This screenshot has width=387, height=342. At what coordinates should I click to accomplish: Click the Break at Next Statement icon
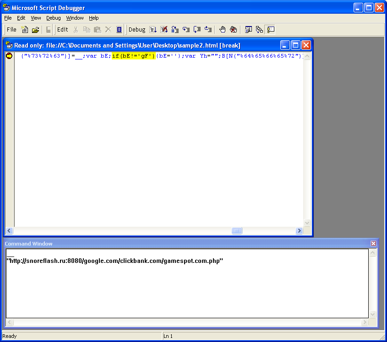tap(175, 30)
